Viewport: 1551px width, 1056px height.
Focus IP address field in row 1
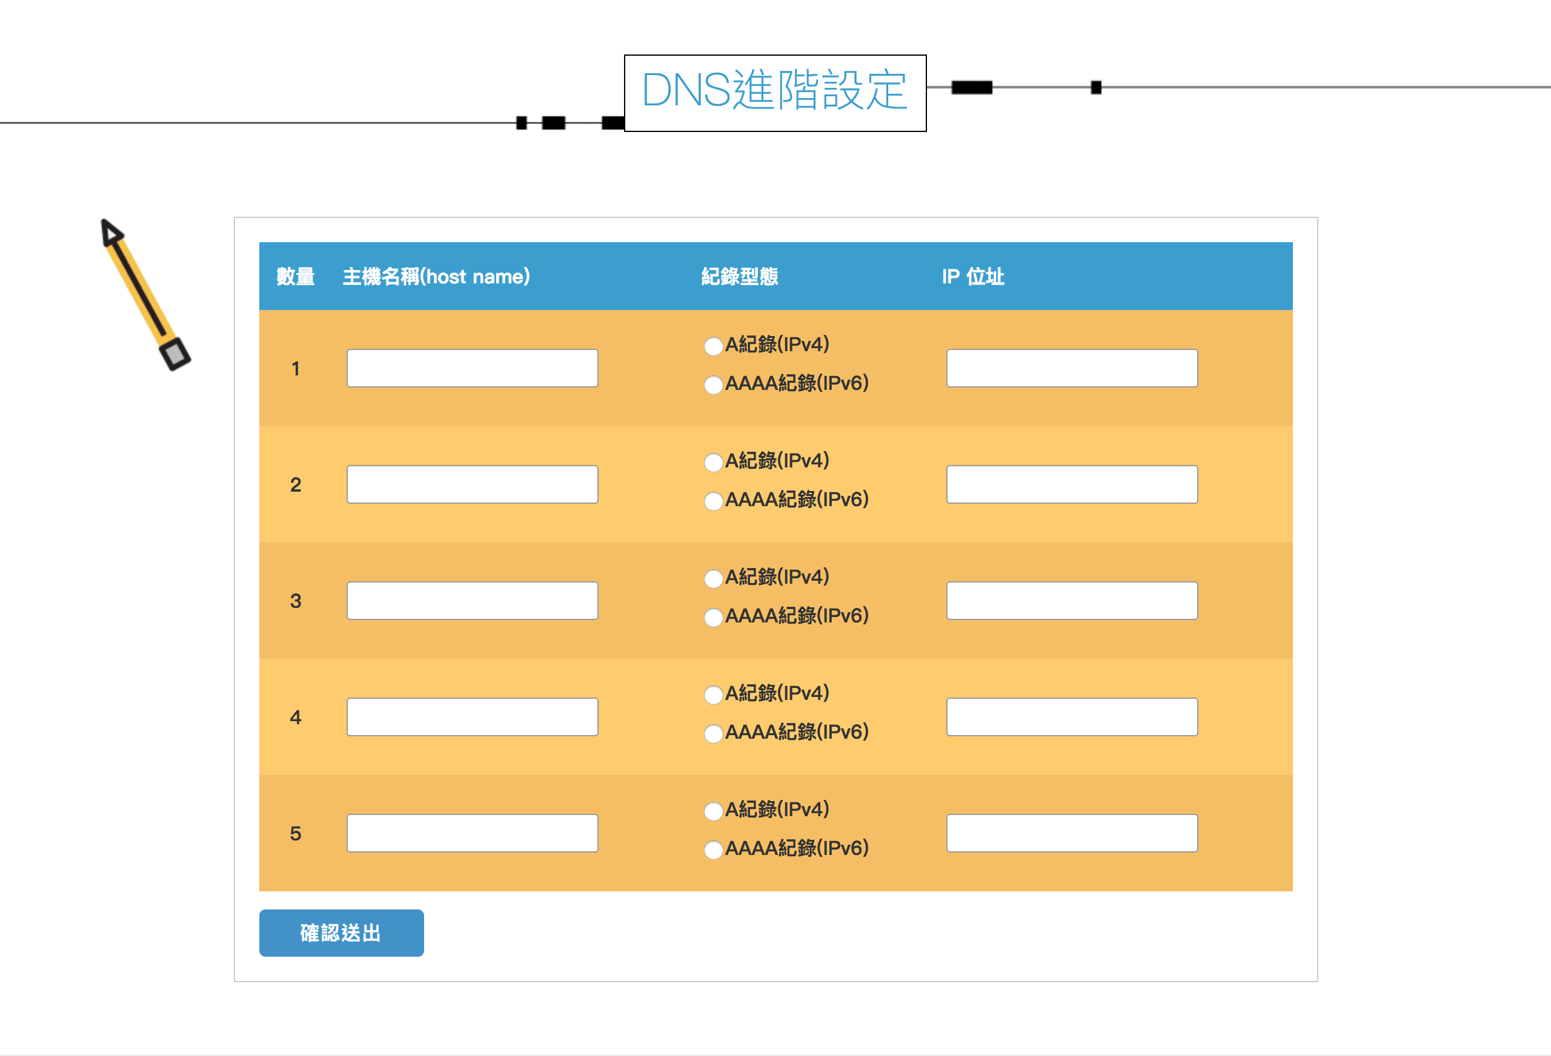pos(1071,368)
